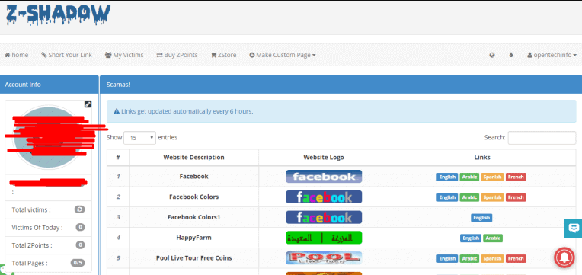The image size is (582, 275).
Task: Click the colorful facebook logo in row 2
Action: 324,197
